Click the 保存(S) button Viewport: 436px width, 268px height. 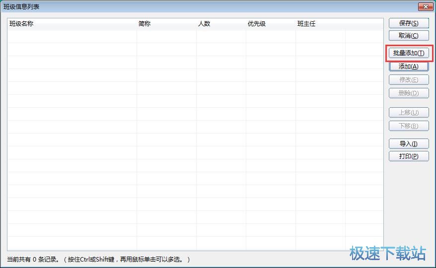(409, 23)
